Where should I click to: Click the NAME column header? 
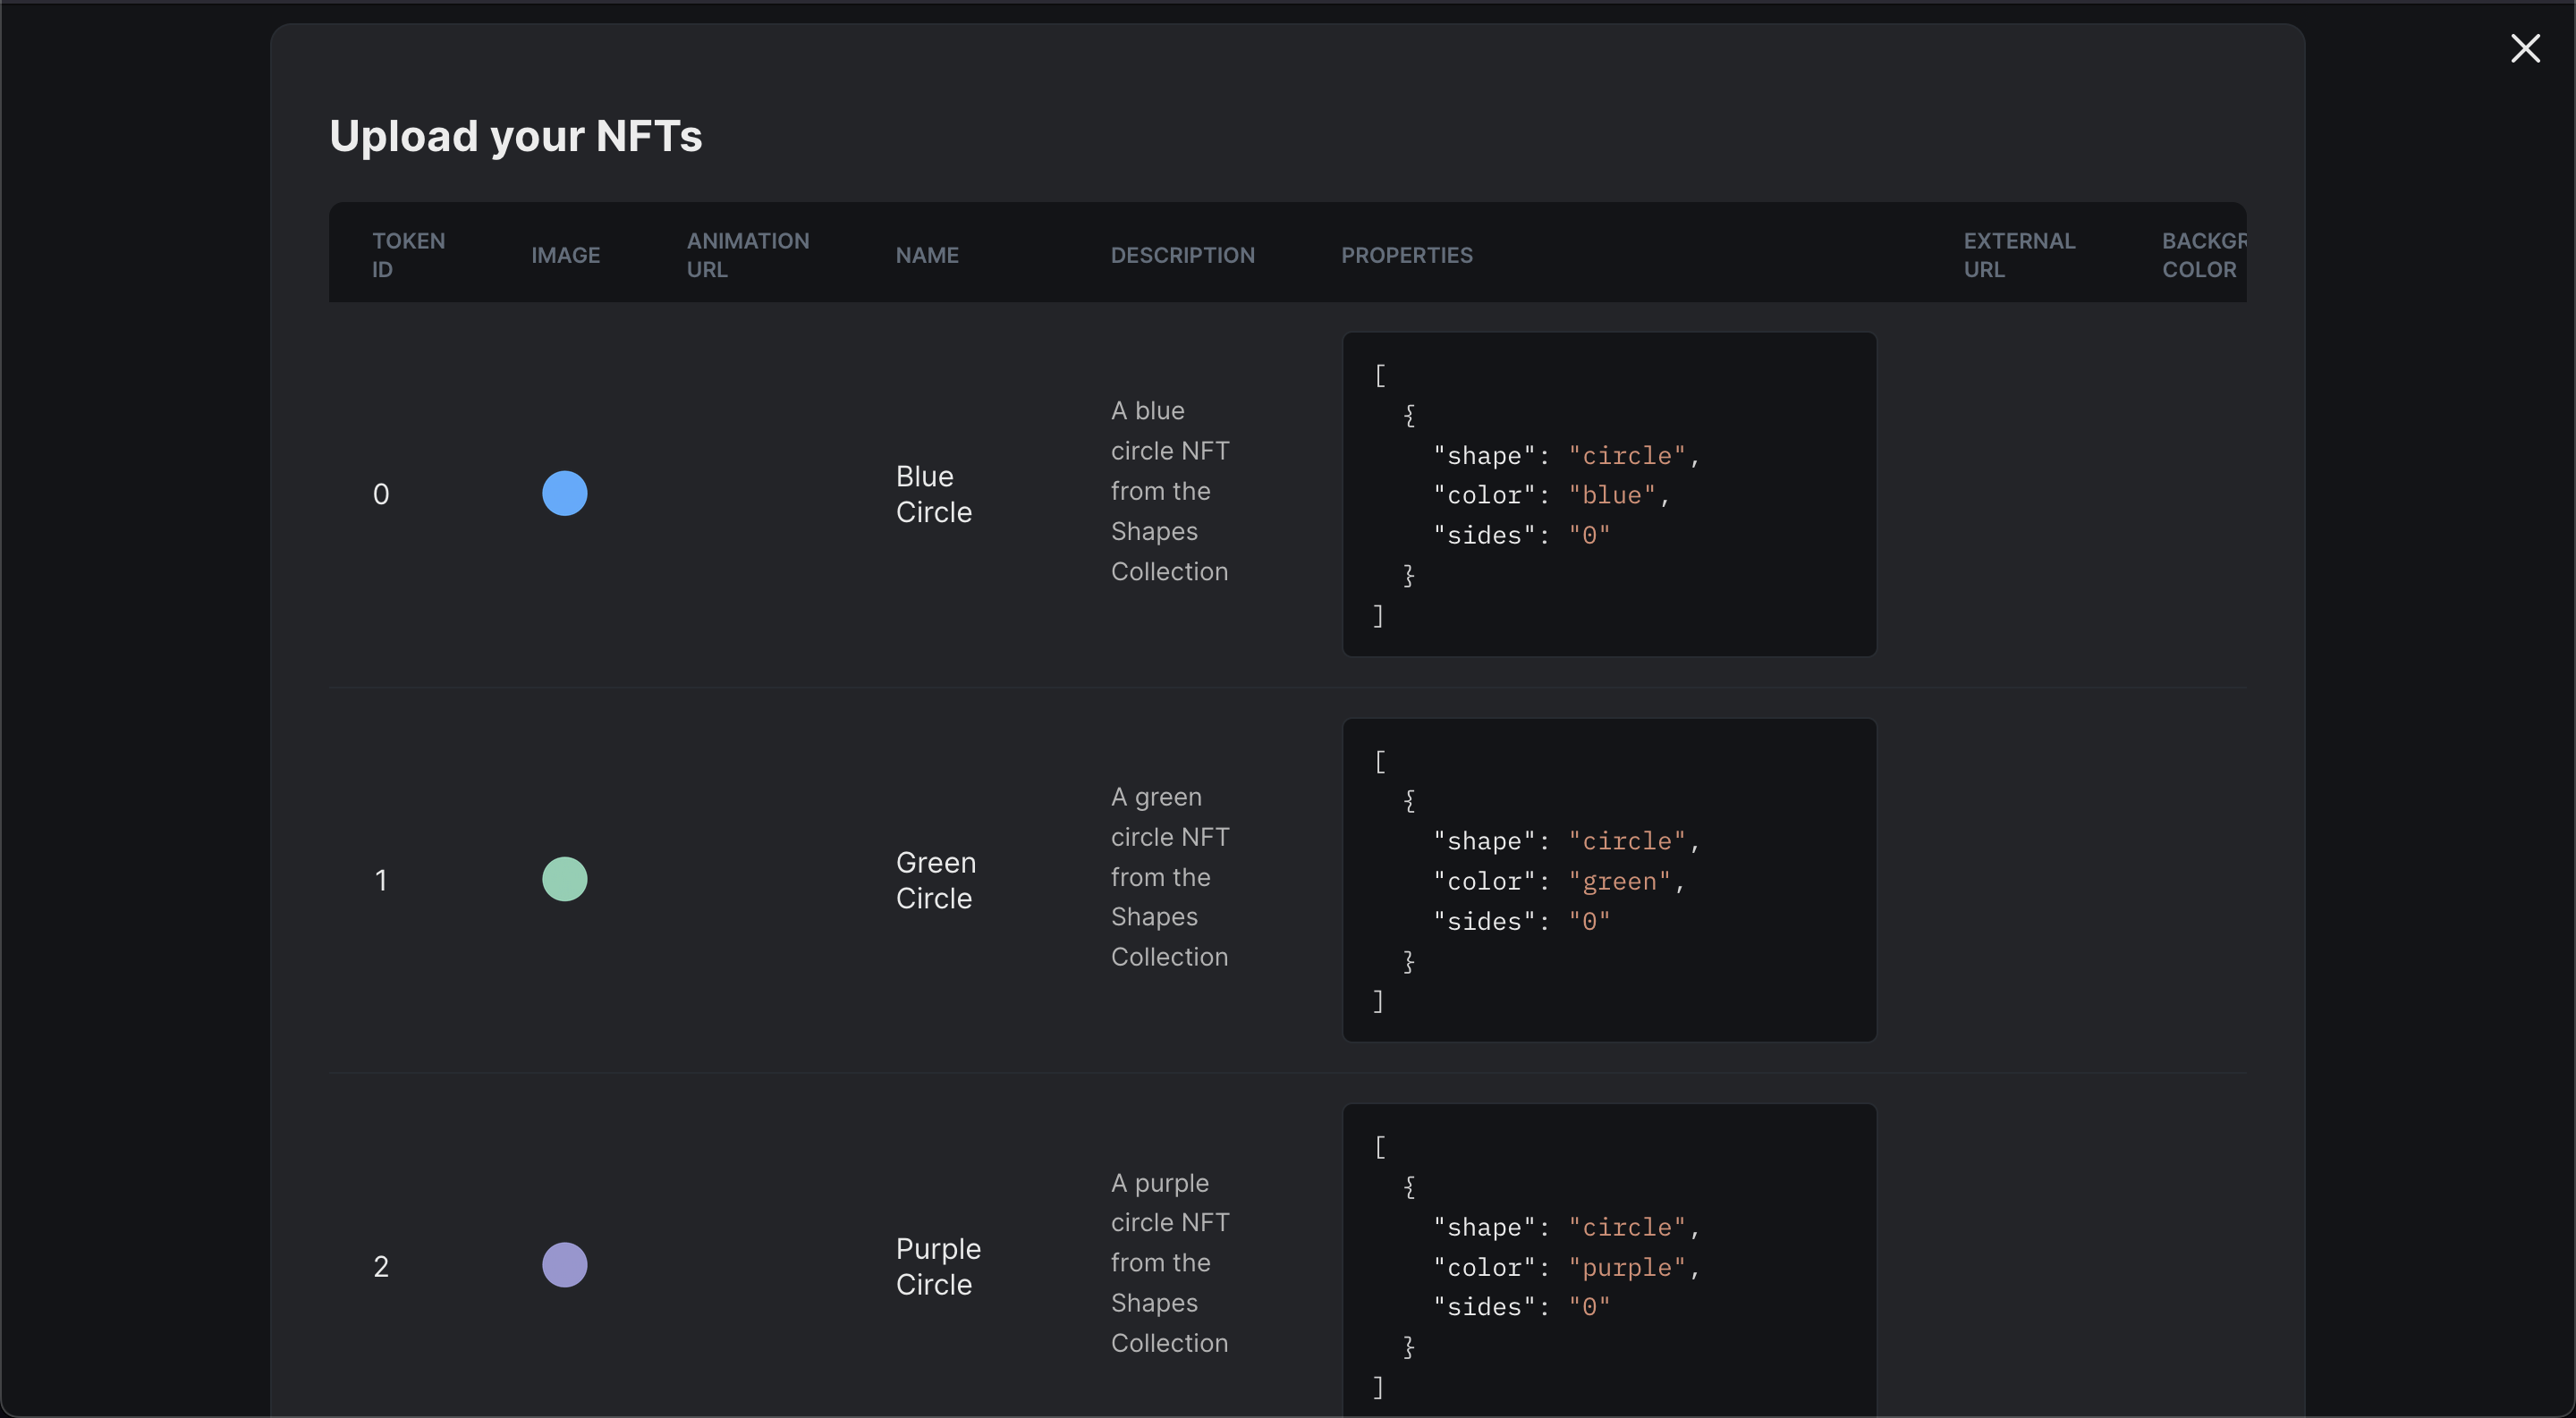(x=926, y=254)
